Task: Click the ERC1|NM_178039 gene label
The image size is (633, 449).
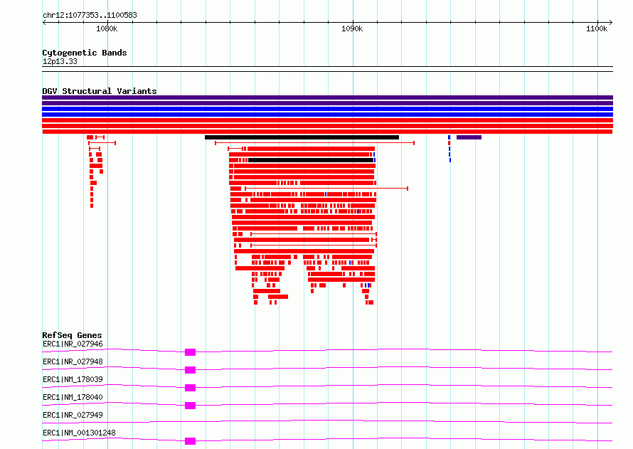Action: (x=73, y=379)
